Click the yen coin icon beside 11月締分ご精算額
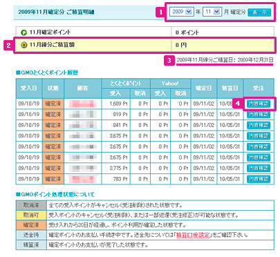 coord(24,45)
